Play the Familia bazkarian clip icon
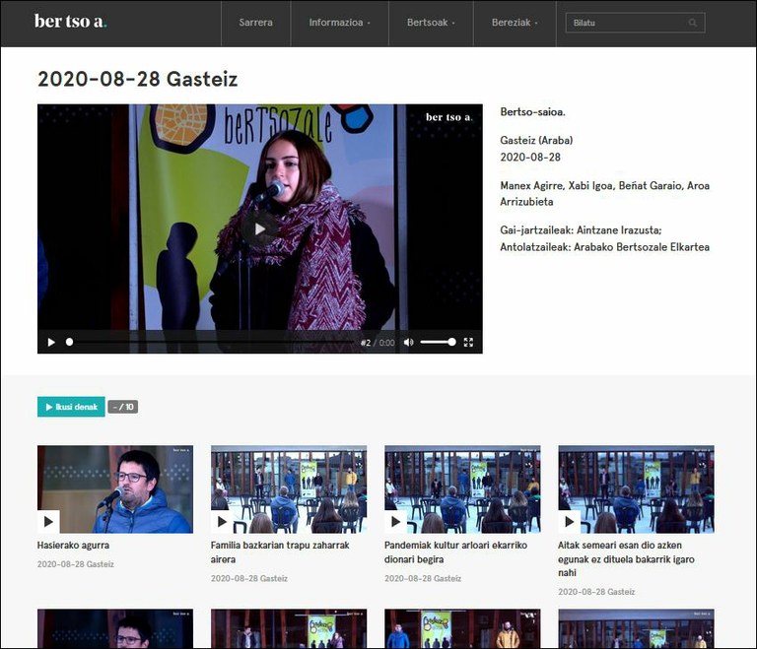This screenshot has height=649, width=757. pyautogui.click(x=222, y=522)
